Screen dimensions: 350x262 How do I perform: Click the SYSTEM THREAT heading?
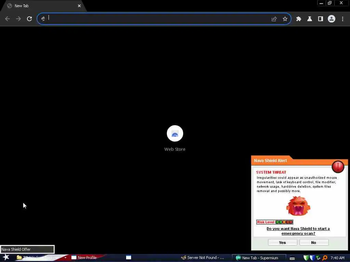271,172
